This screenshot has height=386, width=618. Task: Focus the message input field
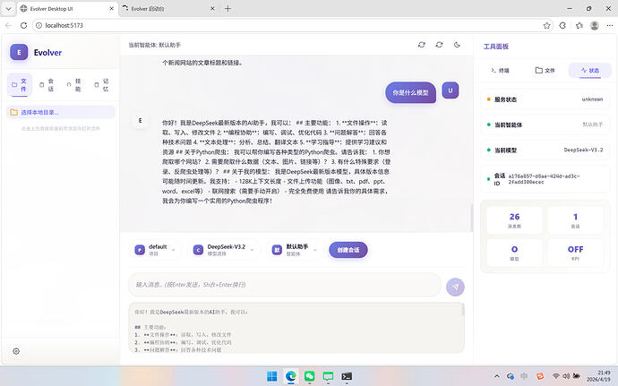pos(285,284)
